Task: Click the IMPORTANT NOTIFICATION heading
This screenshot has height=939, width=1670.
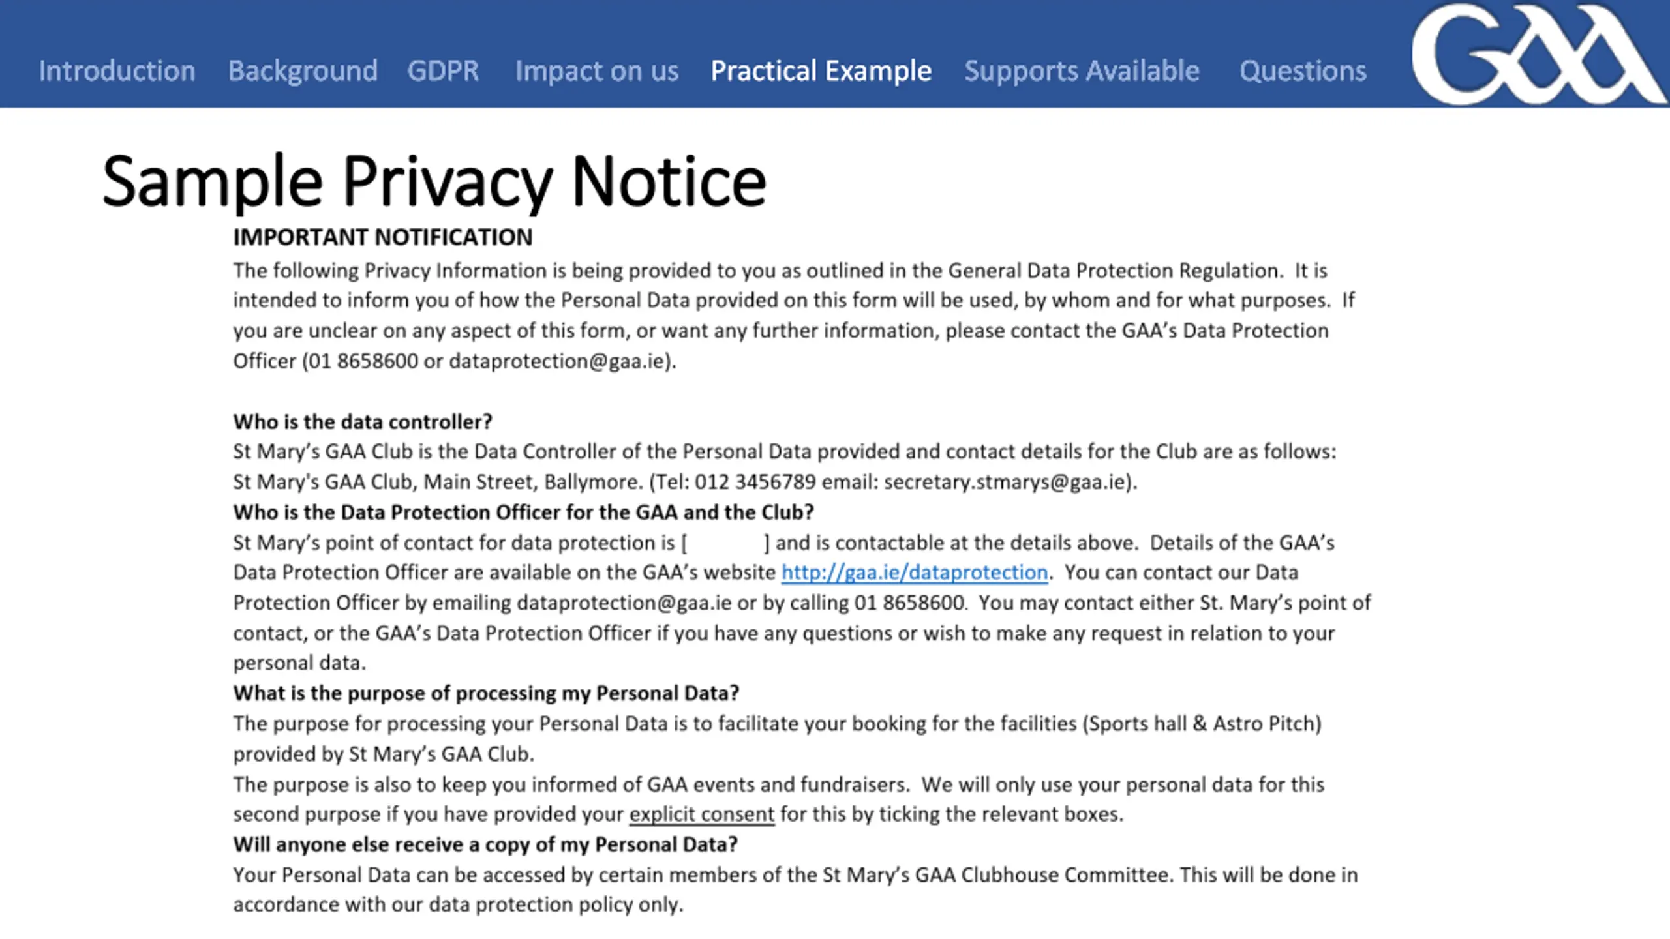Action: point(383,237)
